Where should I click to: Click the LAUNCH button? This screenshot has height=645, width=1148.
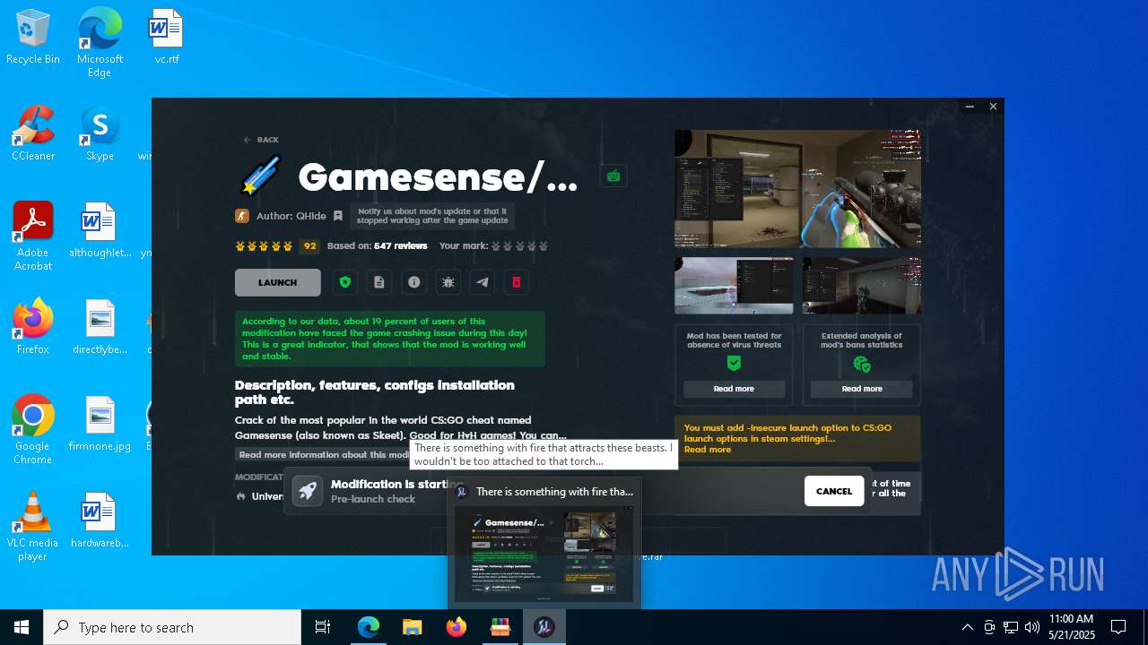(x=277, y=282)
